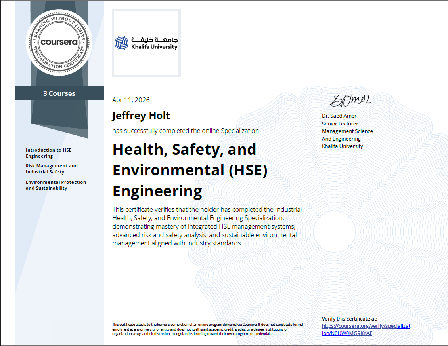Click the 3 Courses banner
Image resolution: width=448 pixels, height=346 pixels.
[59, 93]
